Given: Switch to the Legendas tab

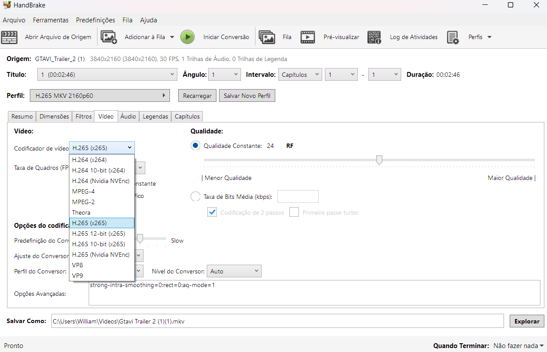Looking at the screenshot, I should pos(155,116).
